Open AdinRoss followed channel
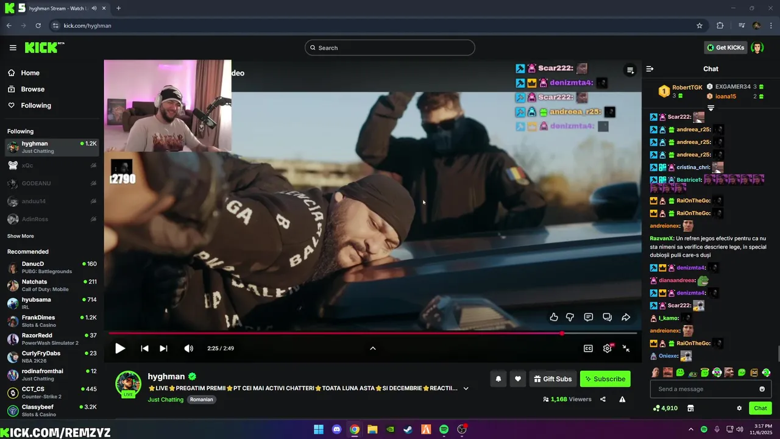780x439 pixels. (x=52, y=219)
